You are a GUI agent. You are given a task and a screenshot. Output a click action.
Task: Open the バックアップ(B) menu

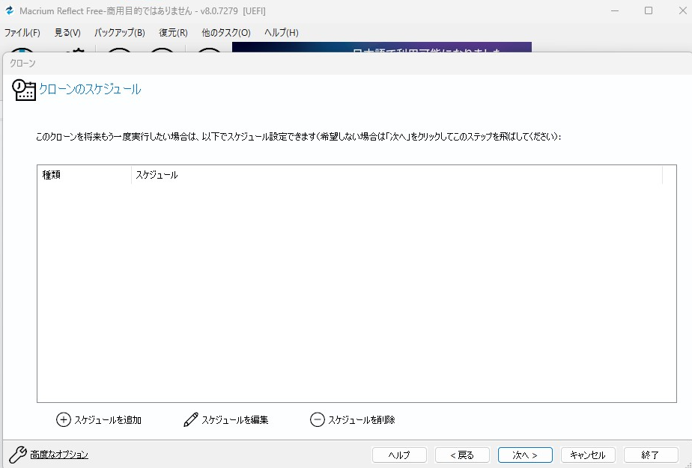pyautogui.click(x=118, y=33)
